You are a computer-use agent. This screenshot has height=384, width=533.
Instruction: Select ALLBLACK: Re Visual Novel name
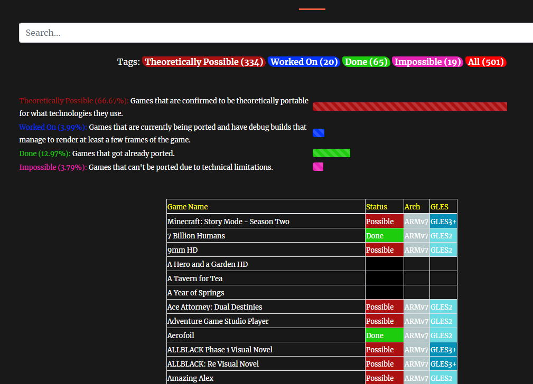pyautogui.click(x=213, y=364)
